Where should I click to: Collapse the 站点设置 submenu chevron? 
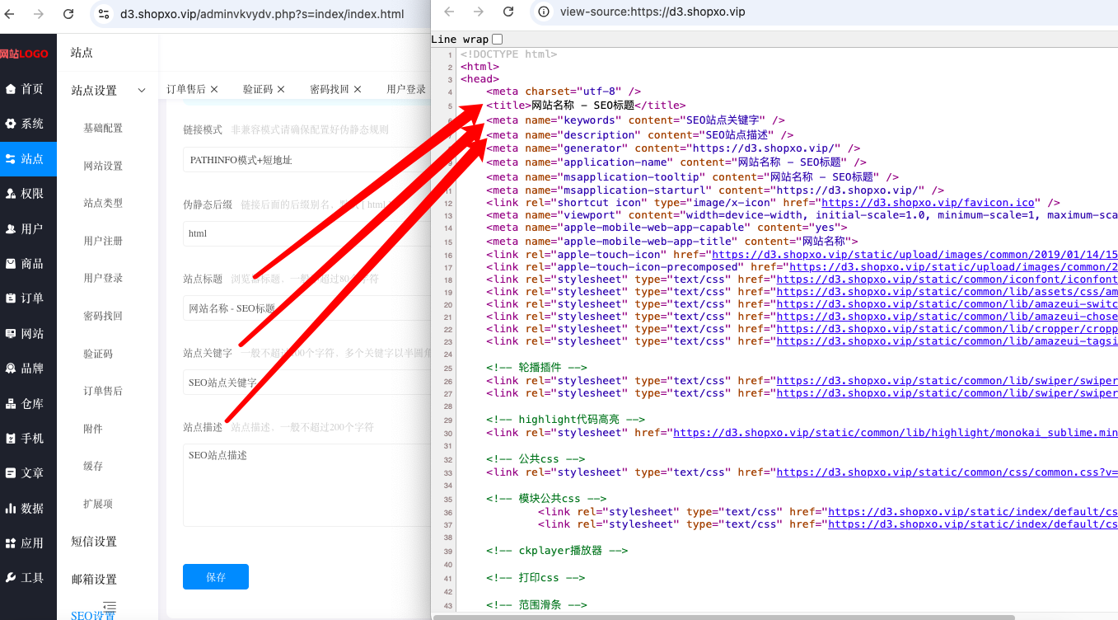click(x=142, y=91)
